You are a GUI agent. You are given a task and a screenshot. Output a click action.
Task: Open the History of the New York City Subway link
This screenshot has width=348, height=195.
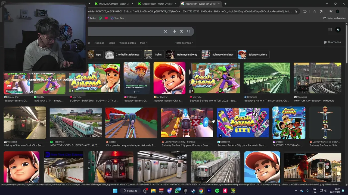pyautogui.click(x=25, y=145)
